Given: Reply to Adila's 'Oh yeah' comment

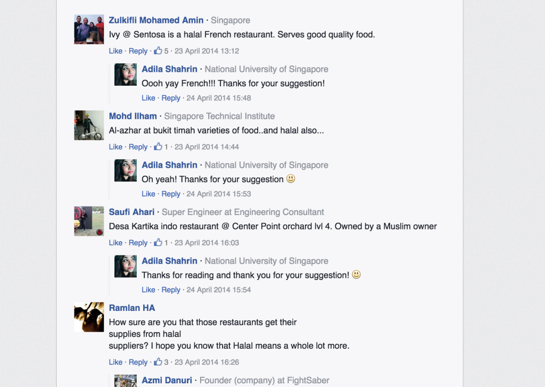Looking at the screenshot, I should tap(171, 194).
